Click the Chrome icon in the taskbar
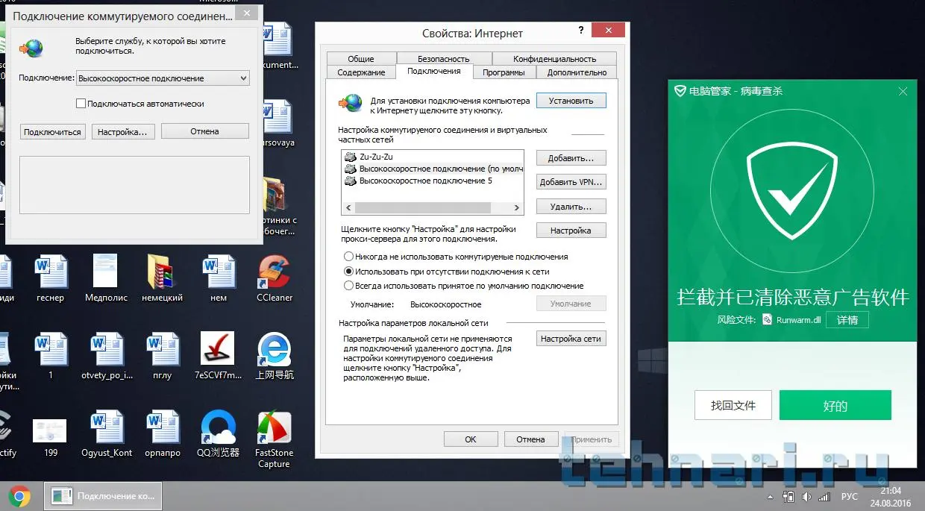The width and height of the screenshot is (925, 511). click(x=19, y=496)
